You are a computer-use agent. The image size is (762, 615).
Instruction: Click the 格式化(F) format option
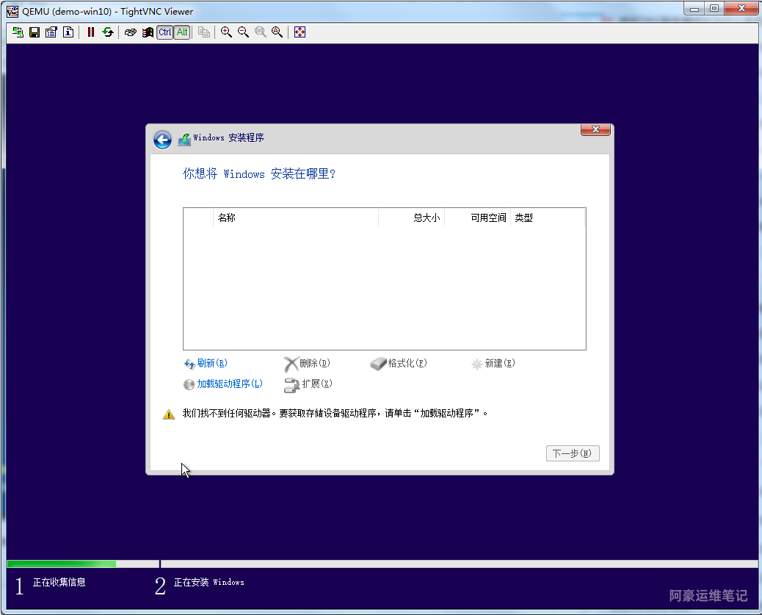tap(407, 363)
